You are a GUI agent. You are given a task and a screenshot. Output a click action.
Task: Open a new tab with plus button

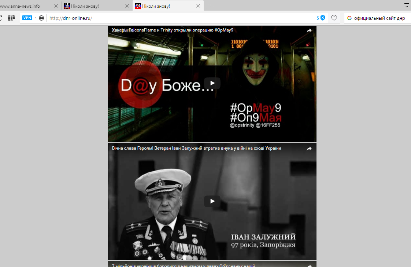209,6
